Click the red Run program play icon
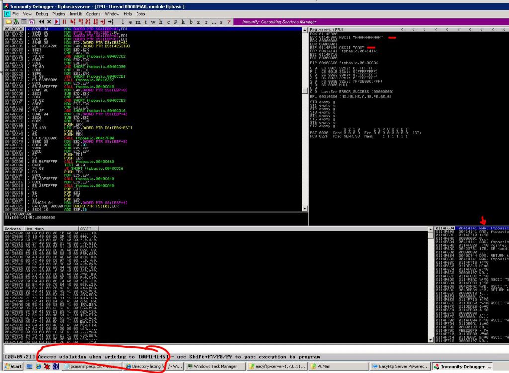The width and height of the screenshot is (509, 373). click(x=57, y=22)
